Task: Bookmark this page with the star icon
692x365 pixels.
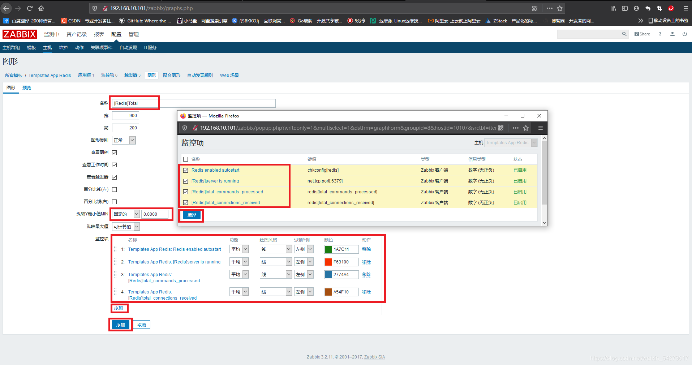Action: click(x=560, y=8)
